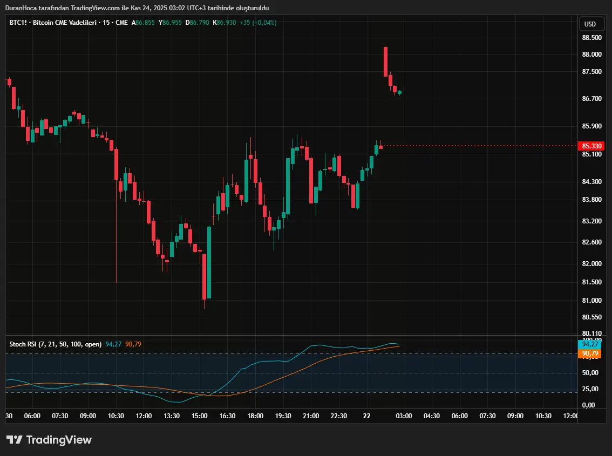Click the 22:30 time axis label
This screenshot has width=612, height=456.
(339, 416)
